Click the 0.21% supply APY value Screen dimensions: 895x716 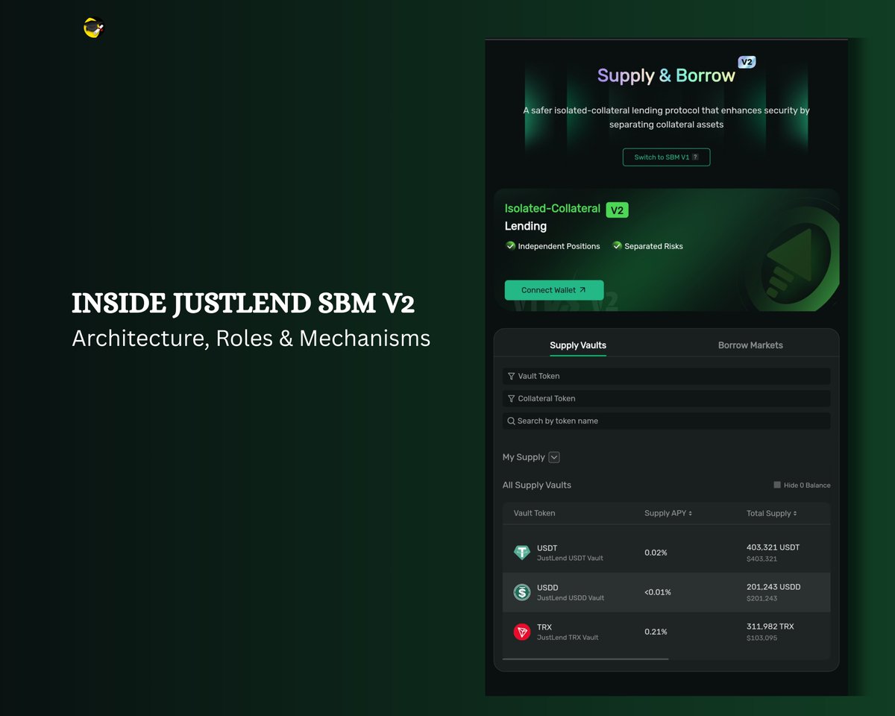(656, 632)
